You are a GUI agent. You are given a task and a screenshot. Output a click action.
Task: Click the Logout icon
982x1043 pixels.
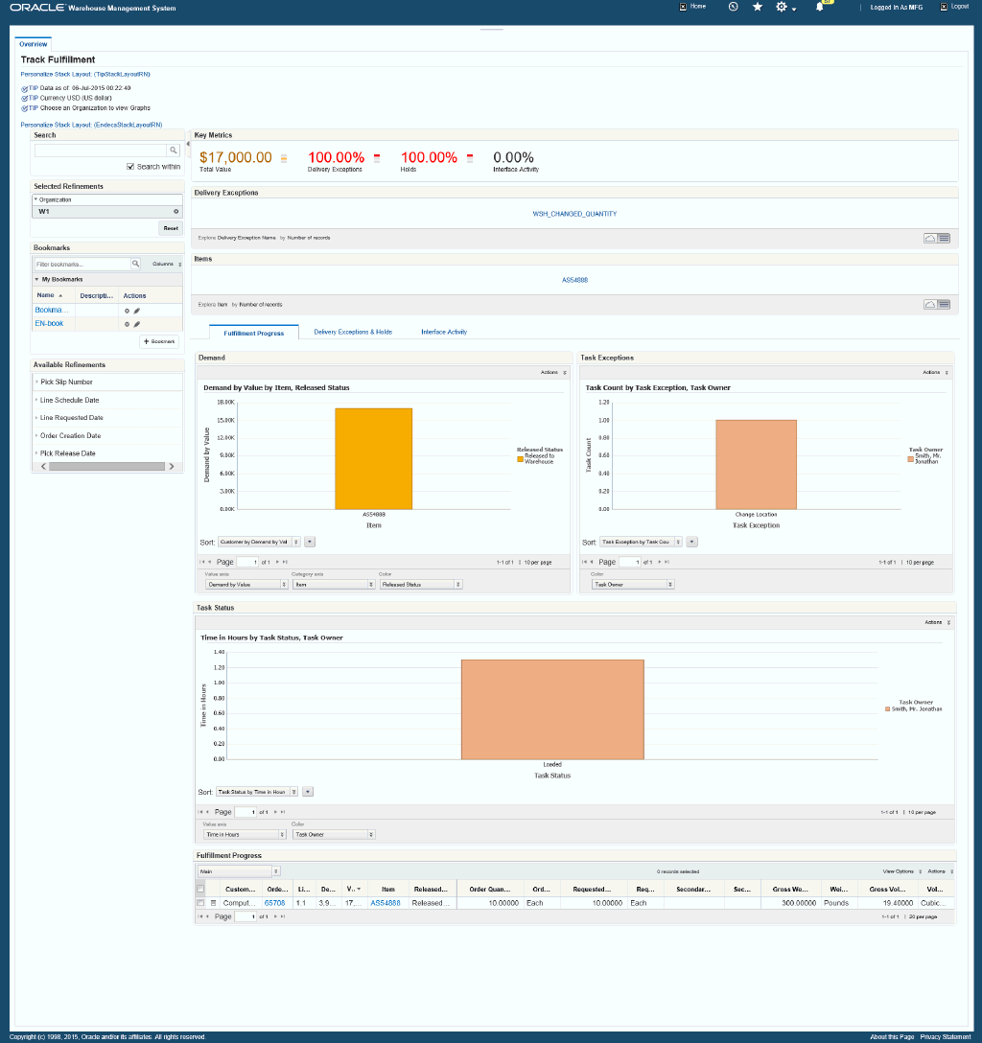tap(944, 7)
